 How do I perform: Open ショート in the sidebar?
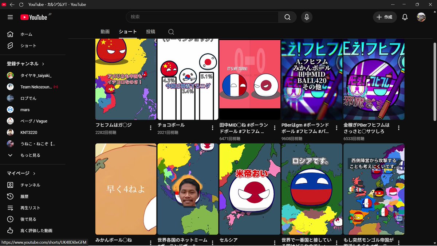pos(33,46)
